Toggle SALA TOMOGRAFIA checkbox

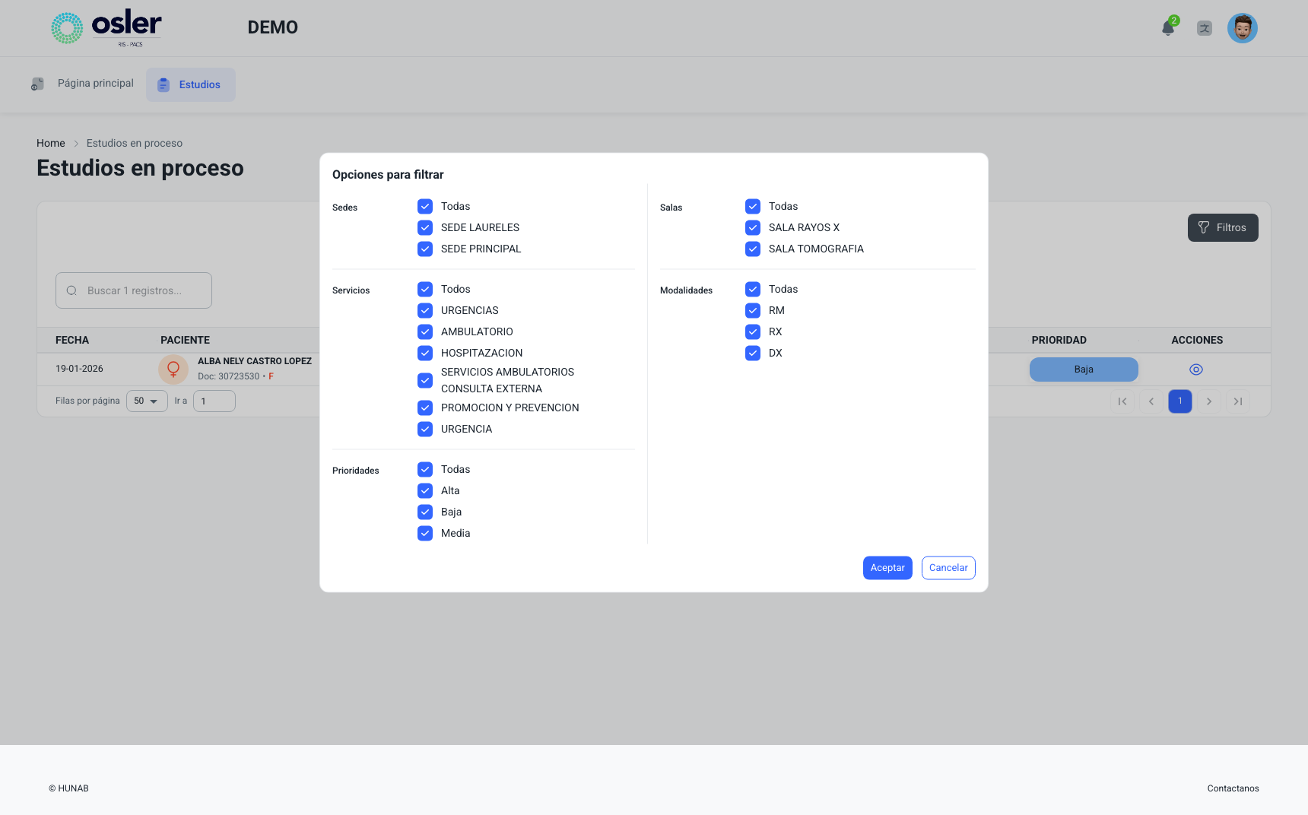click(x=753, y=249)
